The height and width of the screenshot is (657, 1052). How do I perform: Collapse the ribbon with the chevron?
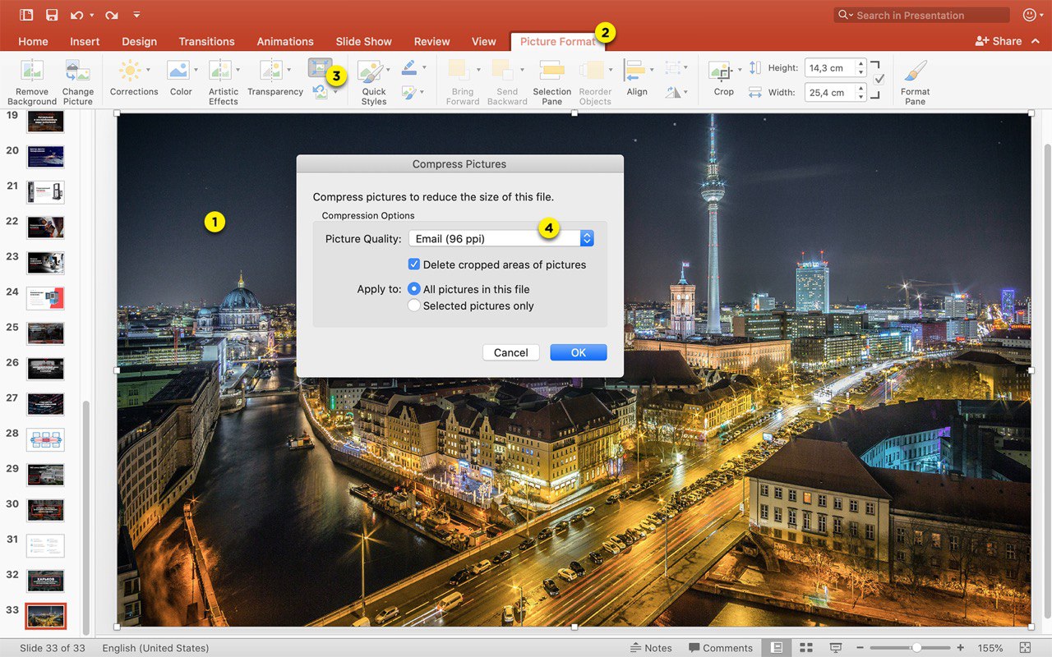(1035, 41)
